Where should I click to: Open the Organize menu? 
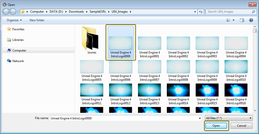click(x=14, y=20)
